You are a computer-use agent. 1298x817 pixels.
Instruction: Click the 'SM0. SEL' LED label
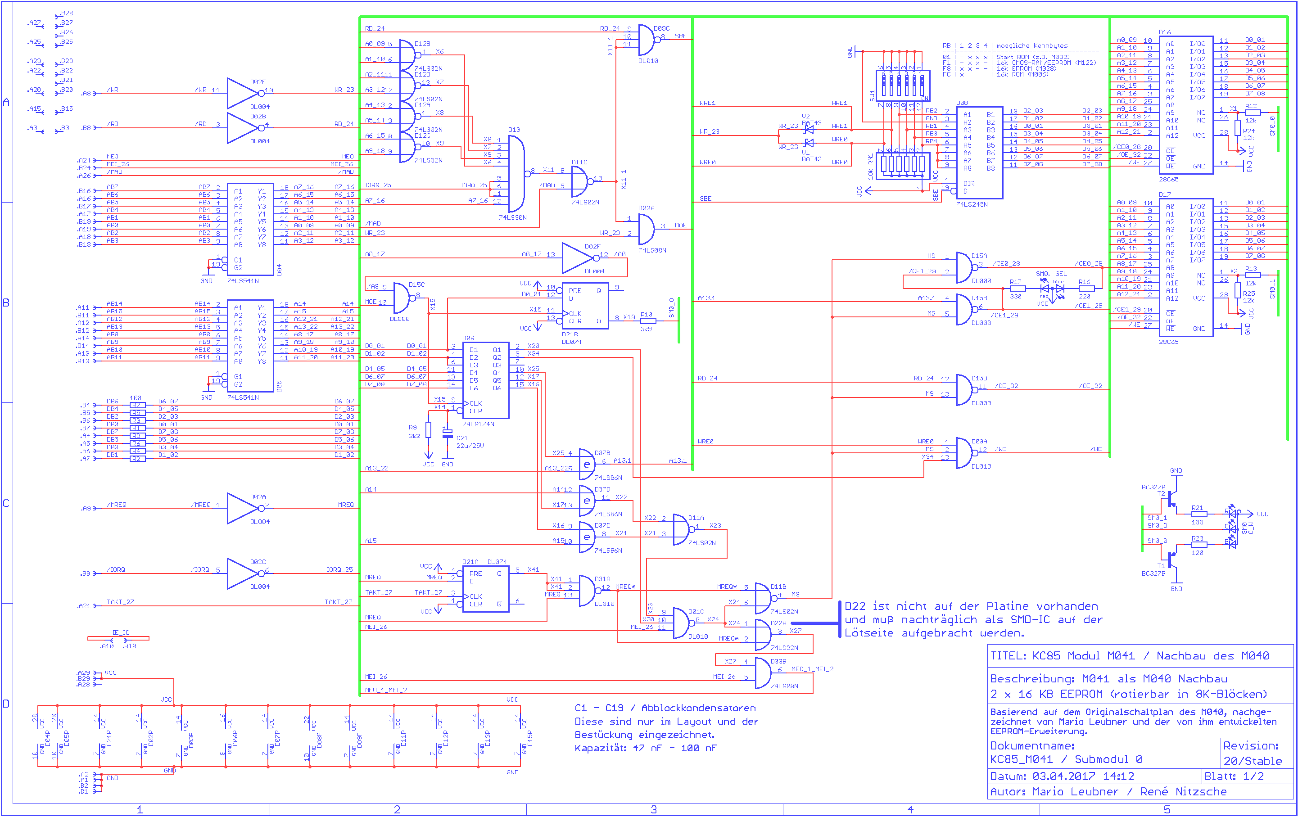click(1051, 274)
